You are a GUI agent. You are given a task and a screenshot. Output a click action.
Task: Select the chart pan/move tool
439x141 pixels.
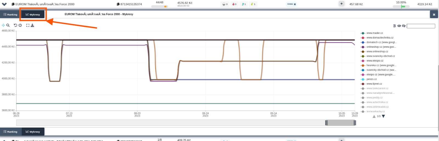coord(3,25)
